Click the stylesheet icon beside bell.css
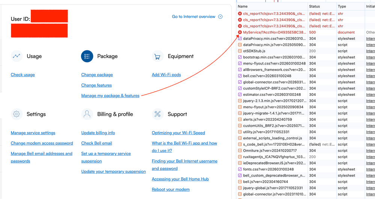This screenshot has height=199, width=375. (x=239, y=76)
